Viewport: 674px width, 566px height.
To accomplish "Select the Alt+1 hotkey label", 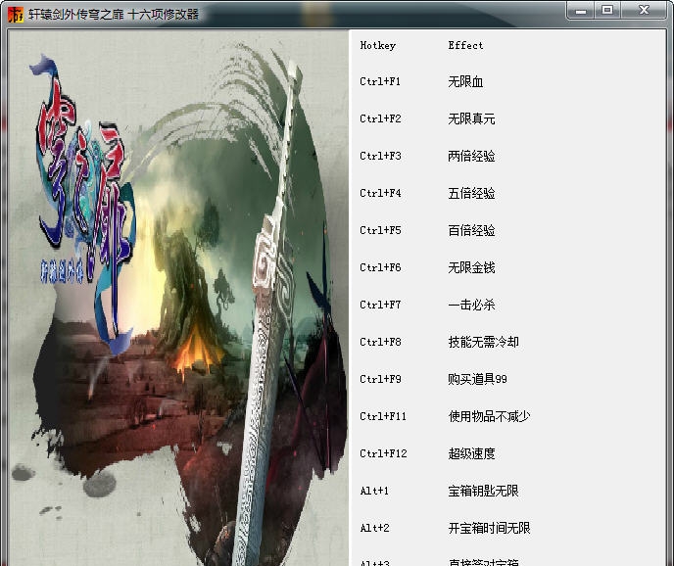I will (x=374, y=491).
